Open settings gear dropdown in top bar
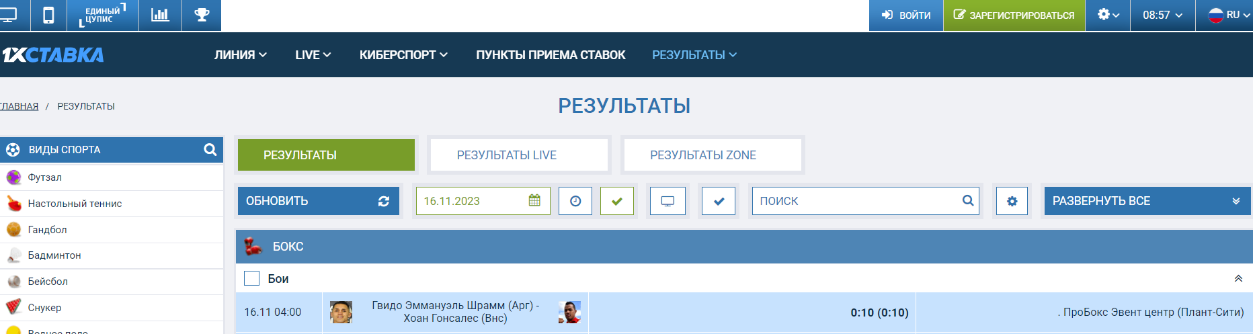1253x334 pixels. [x=1108, y=15]
